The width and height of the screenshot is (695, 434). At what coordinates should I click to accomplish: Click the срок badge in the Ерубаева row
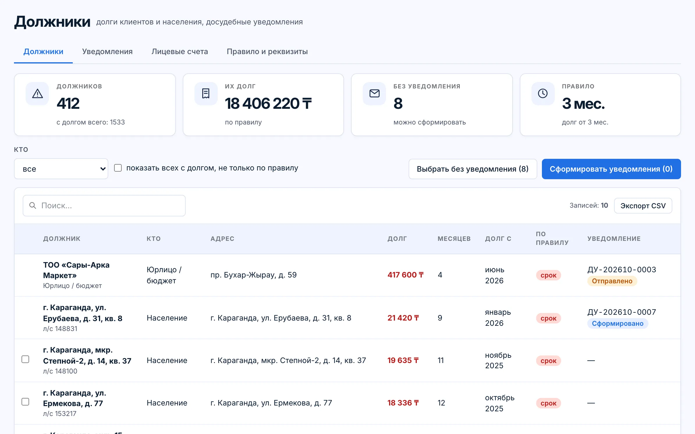coord(548,318)
